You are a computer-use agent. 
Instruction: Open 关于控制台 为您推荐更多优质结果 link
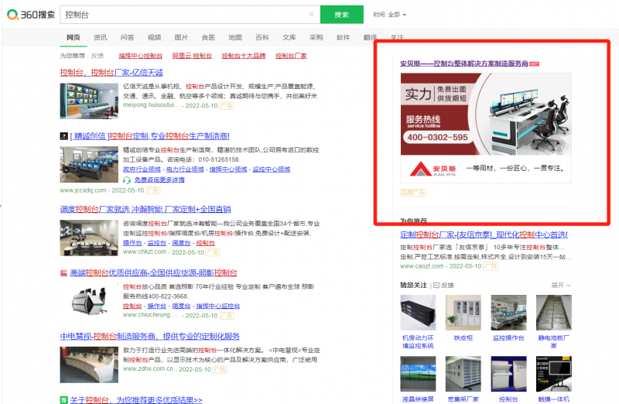click(136, 400)
